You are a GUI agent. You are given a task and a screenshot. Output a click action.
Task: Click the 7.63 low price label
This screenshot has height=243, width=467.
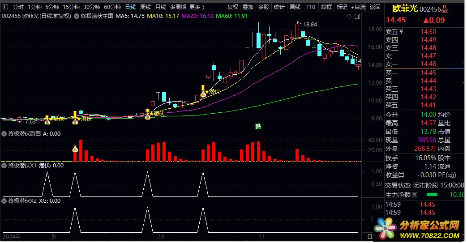click(x=30, y=122)
